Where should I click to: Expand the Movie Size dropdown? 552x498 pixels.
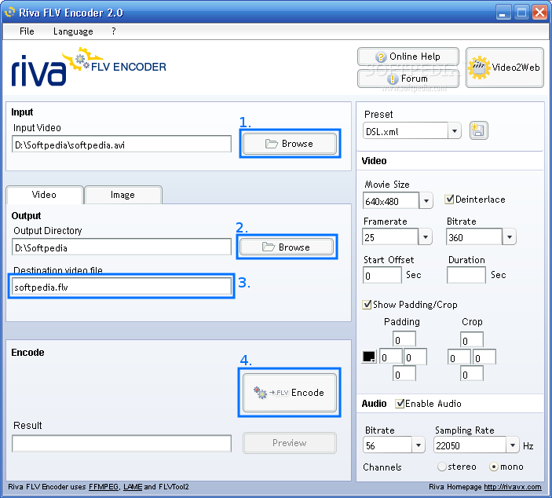[x=426, y=201]
